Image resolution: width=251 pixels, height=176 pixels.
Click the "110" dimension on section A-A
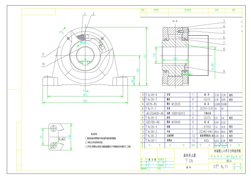[x=154, y=55]
